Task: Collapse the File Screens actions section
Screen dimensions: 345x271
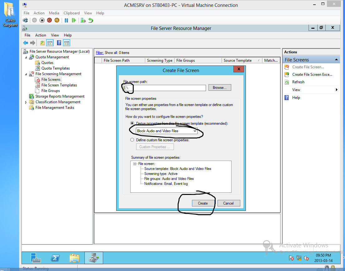Action: (336, 60)
